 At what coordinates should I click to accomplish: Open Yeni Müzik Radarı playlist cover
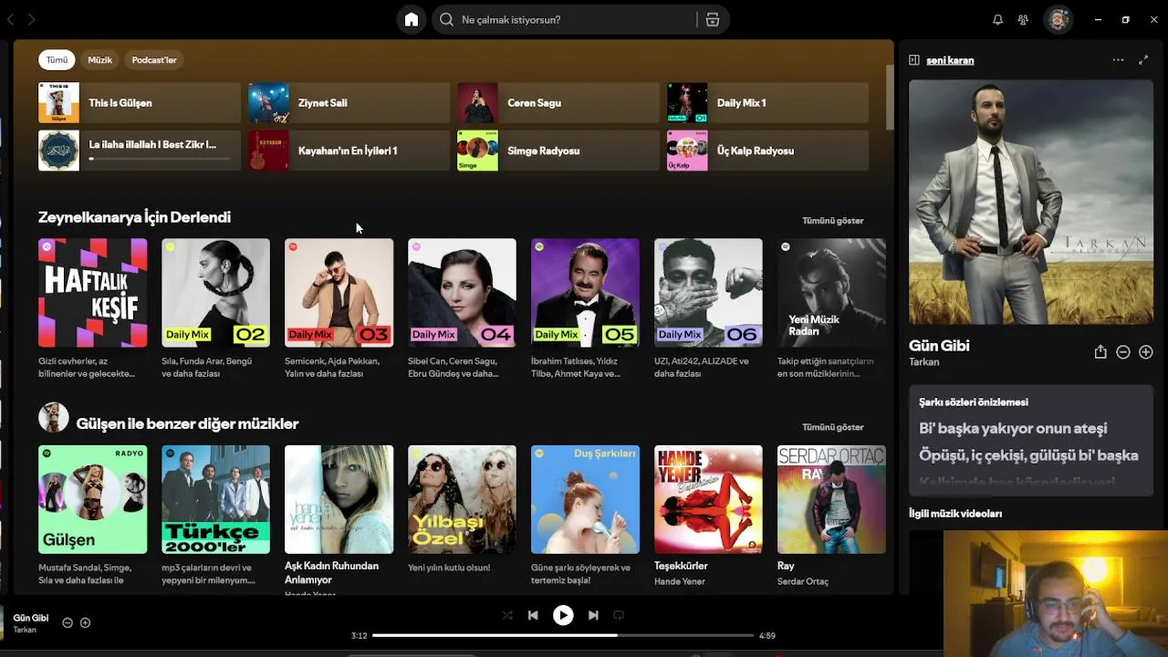click(x=831, y=293)
